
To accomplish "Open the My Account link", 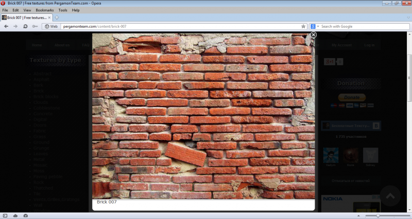I will [341, 45].
